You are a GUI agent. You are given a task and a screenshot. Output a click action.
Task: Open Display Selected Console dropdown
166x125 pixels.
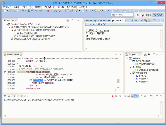pyautogui.click(x=148, y=96)
